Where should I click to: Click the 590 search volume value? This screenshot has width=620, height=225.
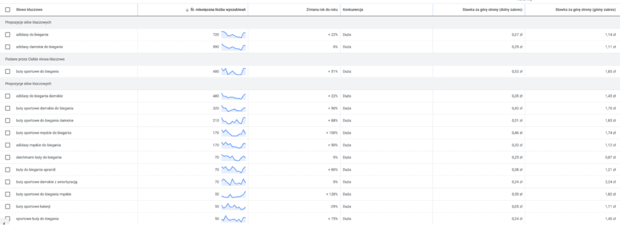tap(216, 47)
